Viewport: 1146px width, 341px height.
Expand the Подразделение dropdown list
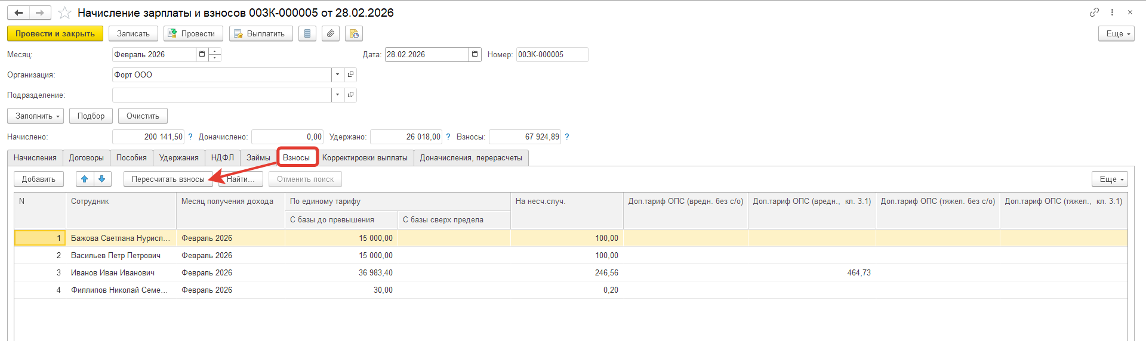click(x=338, y=95)
